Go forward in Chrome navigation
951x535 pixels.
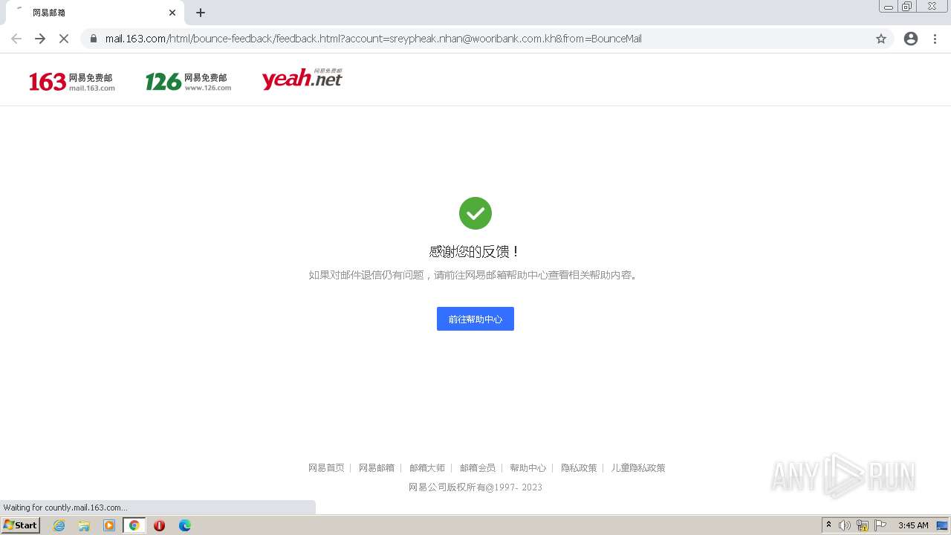pyautogui.click(x=40, y=39)
